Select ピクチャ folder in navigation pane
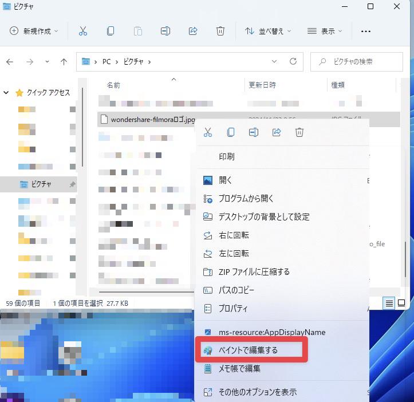Screen dimensions: 414x402 pyautogui.click(x=38, y=184)
